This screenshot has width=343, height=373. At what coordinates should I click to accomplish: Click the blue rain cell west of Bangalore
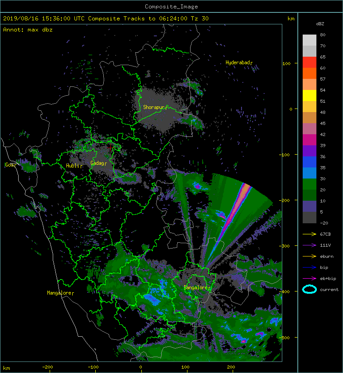tap(152, 299)
